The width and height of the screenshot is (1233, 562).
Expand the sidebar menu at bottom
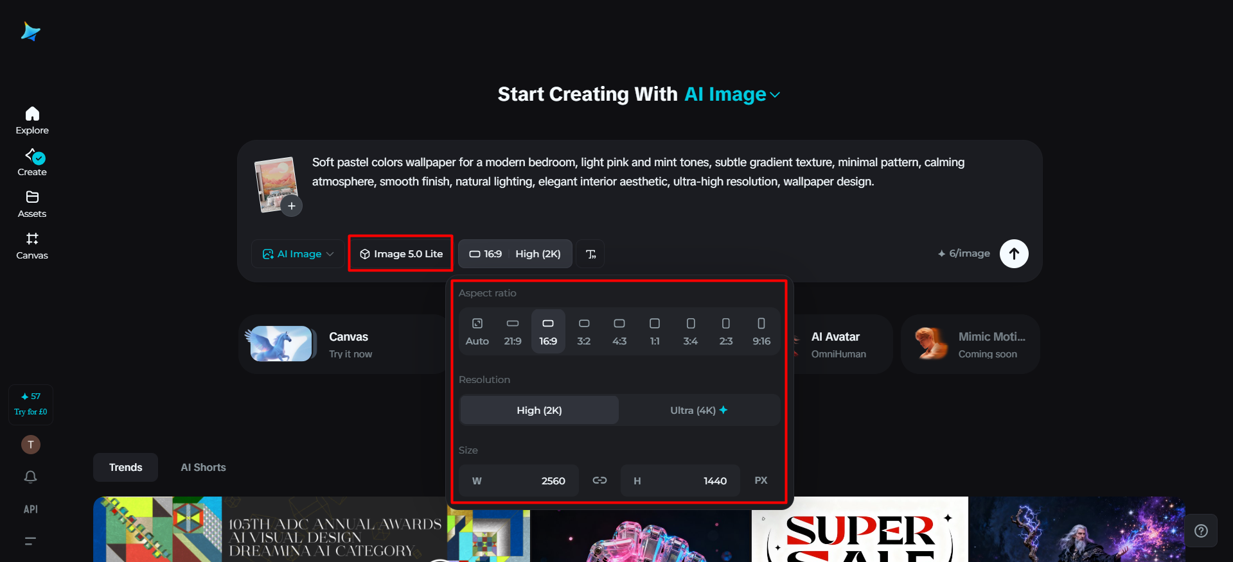coord(30,541)
